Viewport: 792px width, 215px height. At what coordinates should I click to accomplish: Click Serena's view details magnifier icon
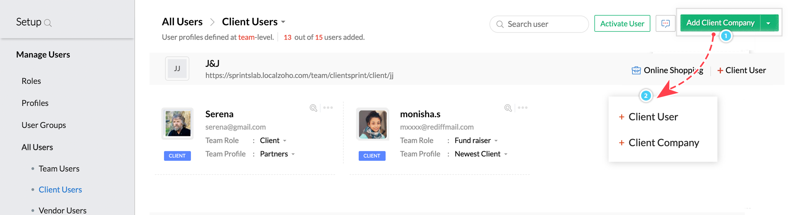pos(313,108)
